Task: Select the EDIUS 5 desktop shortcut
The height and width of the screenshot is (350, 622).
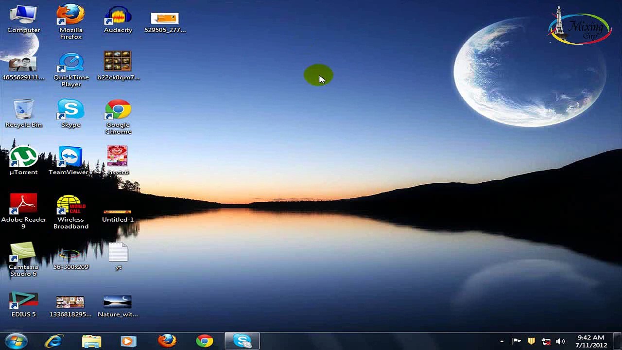Action: click(x=23, y=304)
